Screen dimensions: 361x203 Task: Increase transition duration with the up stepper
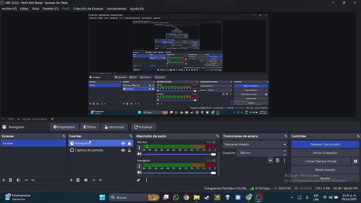click(x=285, y=151)
